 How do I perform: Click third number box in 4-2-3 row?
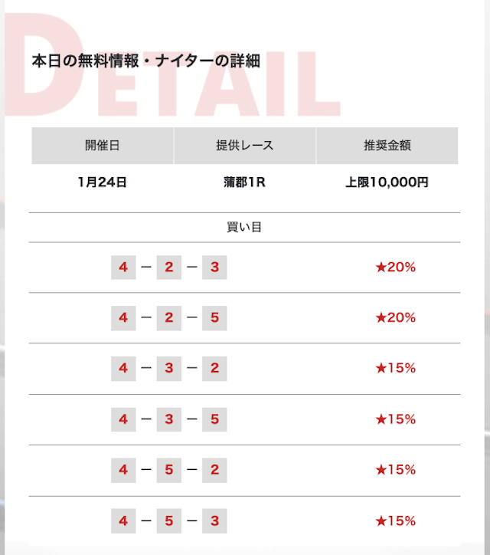click(x=214, y=268)
